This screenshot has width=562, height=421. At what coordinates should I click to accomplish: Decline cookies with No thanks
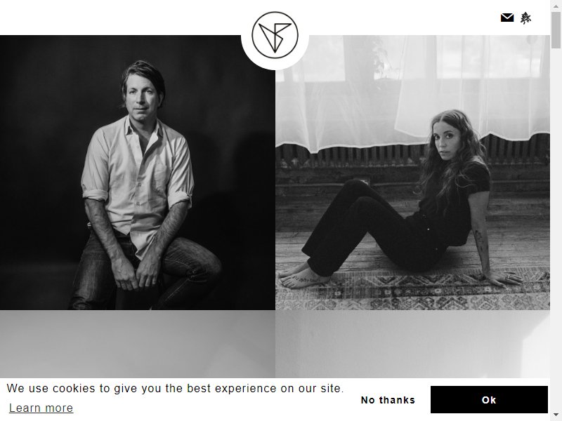click(388, 400)
